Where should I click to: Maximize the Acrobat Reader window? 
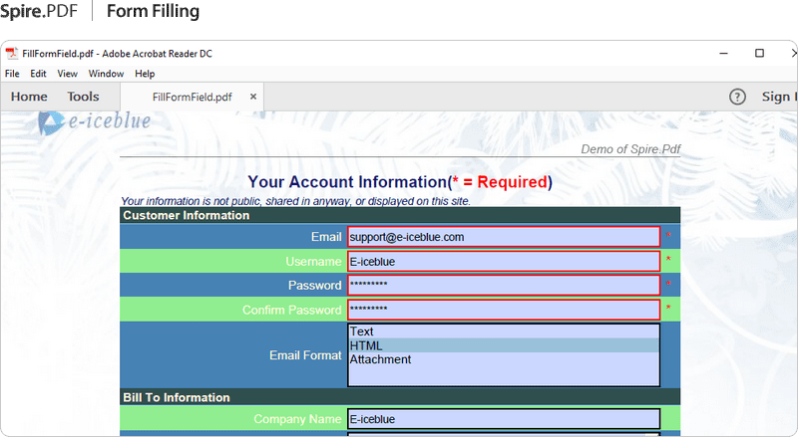[759, 53]
